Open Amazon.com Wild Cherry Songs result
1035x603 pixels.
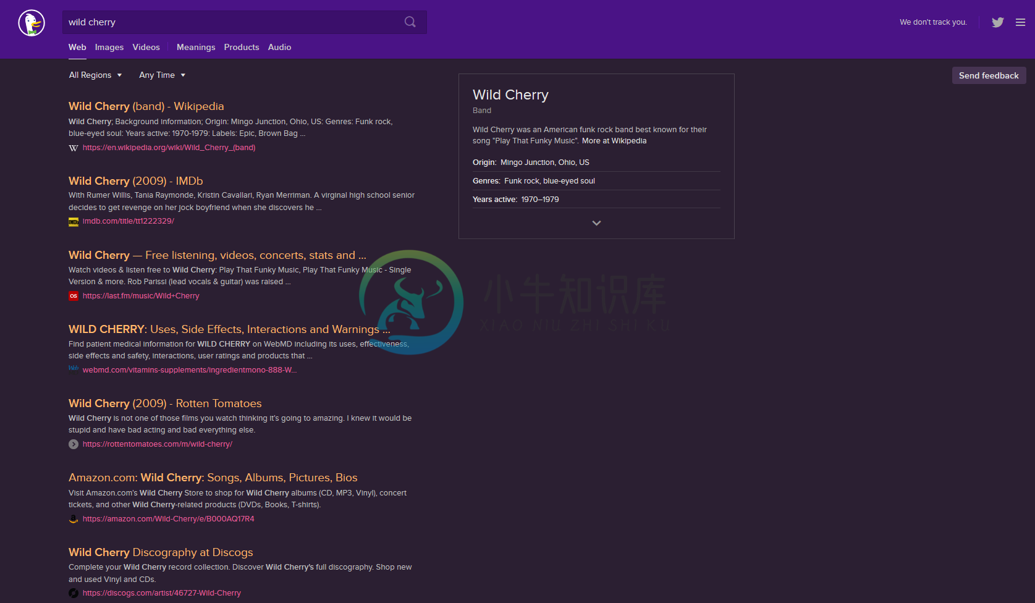(x=213, y=478)
